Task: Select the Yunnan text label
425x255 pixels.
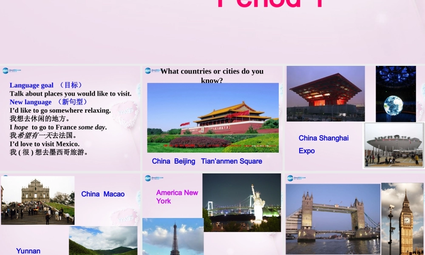Action: [28, 251]
